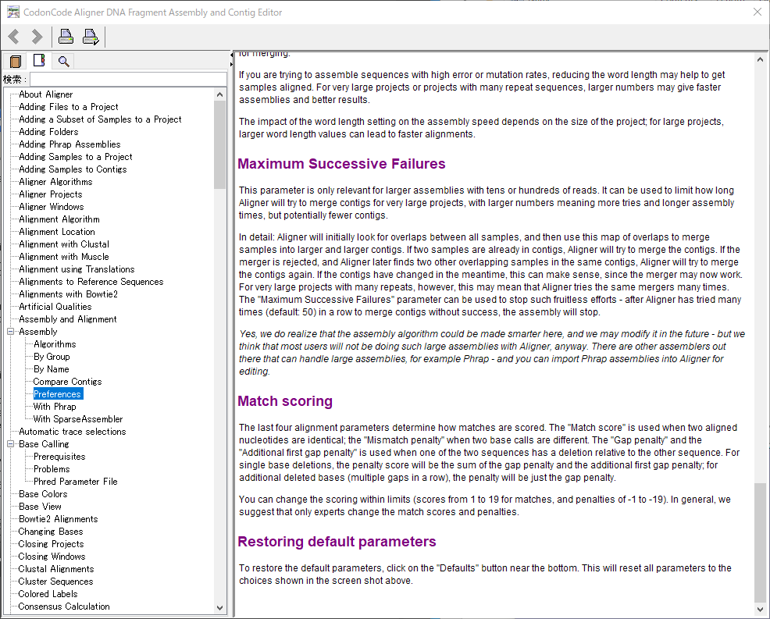Collapse the navigation pane splitter arrow
Image resolution: width=770 pixels, height=619 pixels.
[231, 55]
